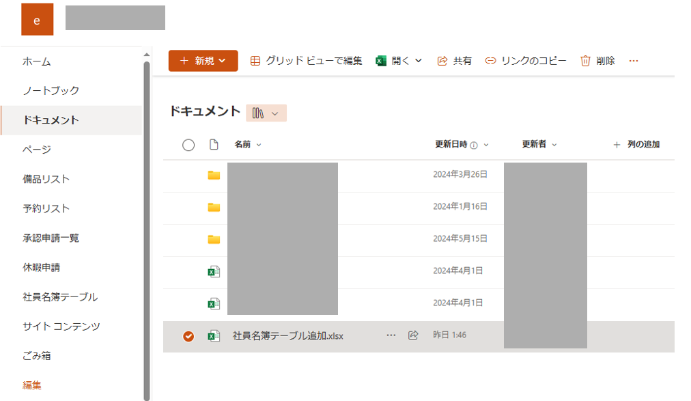
Task: Click the folder icon dated 2024年3月26日
Action: click(214, 175)
